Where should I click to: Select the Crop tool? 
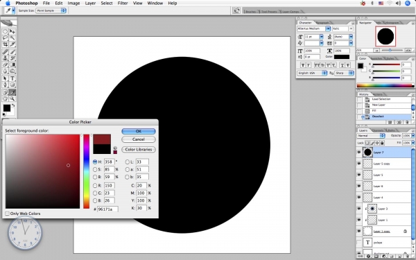pyautogui.click(x=5, y=44)
